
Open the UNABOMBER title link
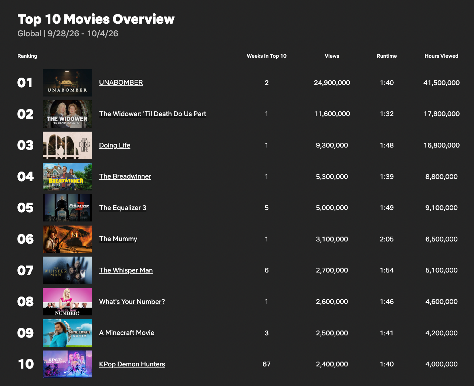121,82
